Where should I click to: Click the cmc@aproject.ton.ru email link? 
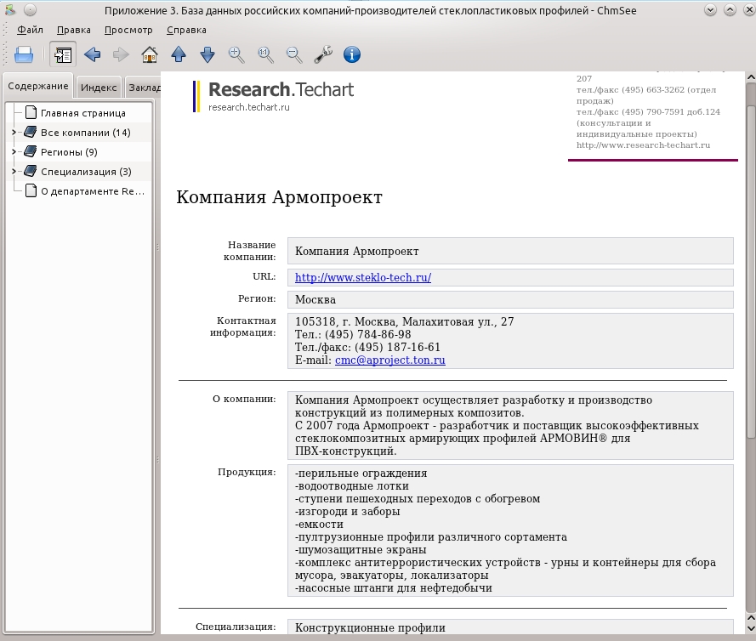(x=390, y=360)
